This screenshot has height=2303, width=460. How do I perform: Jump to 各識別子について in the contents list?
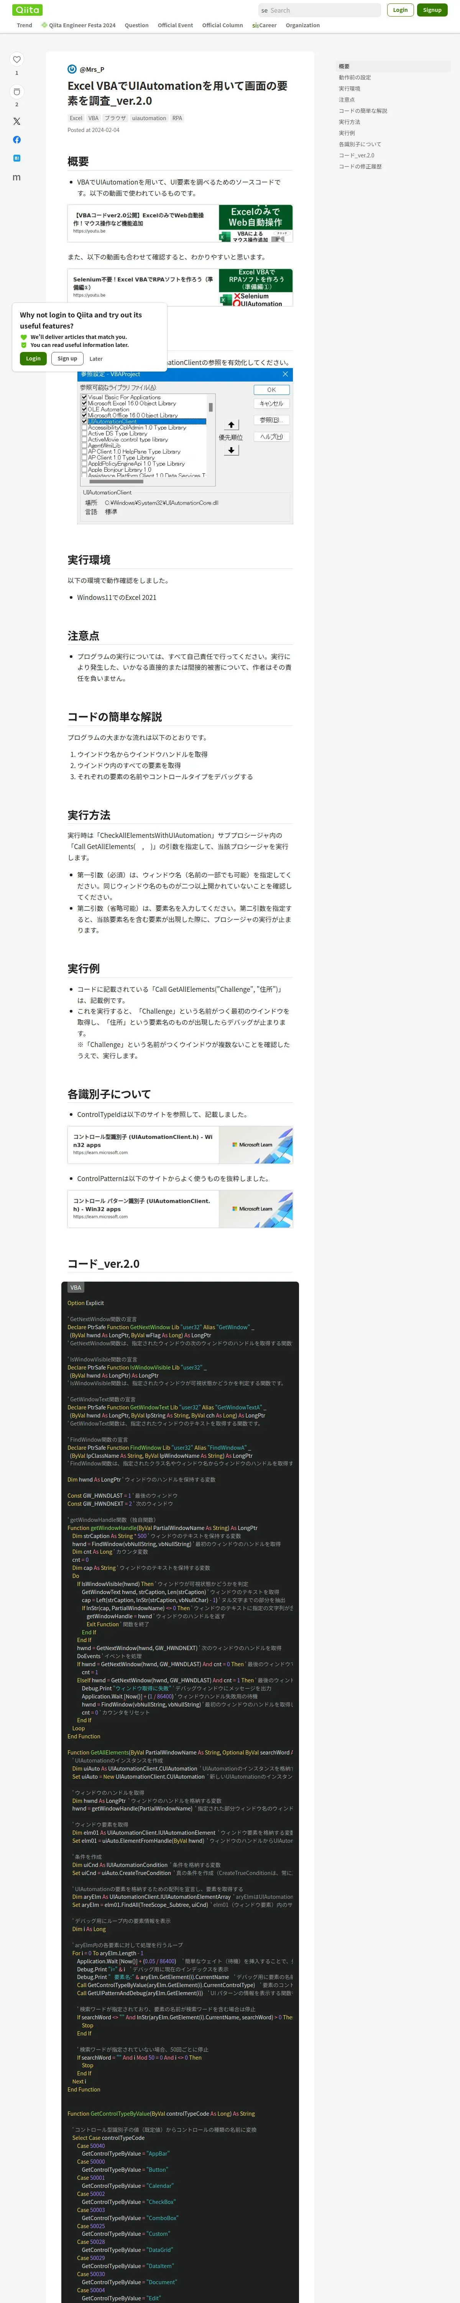point(360,144)
